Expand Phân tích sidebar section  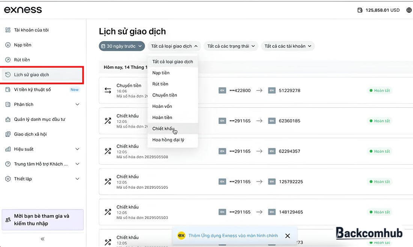coord(77,104)
